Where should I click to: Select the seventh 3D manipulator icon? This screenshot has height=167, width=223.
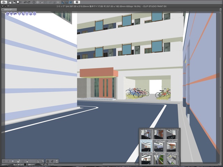[31, 14]
